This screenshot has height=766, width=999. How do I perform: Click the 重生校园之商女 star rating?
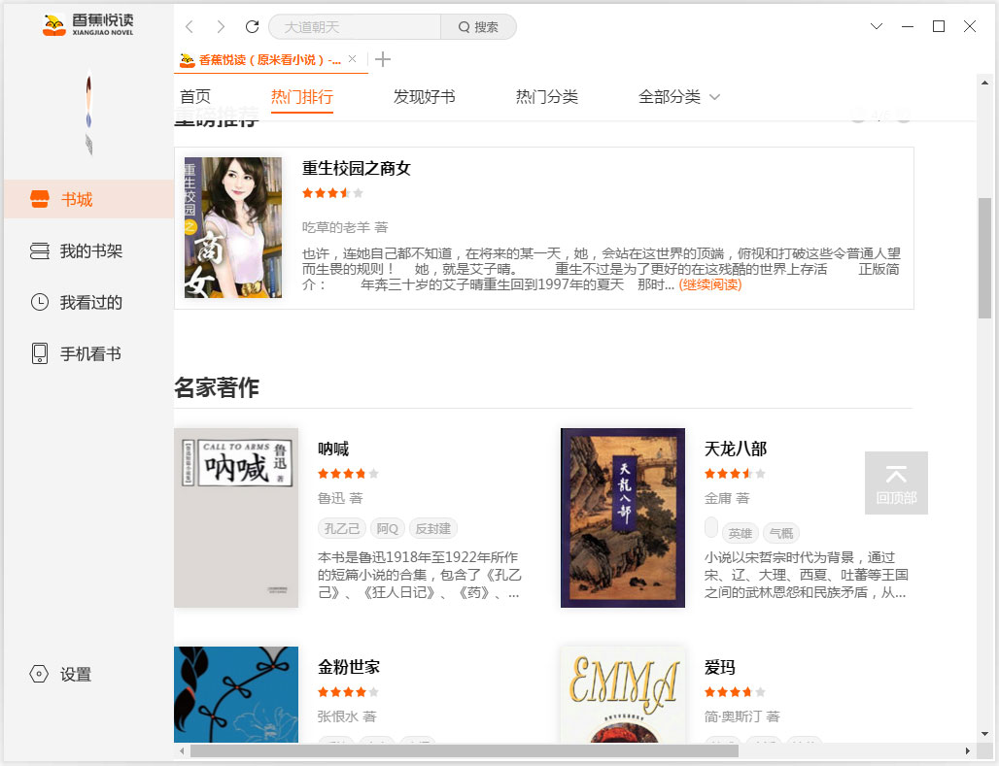[332, 193]
